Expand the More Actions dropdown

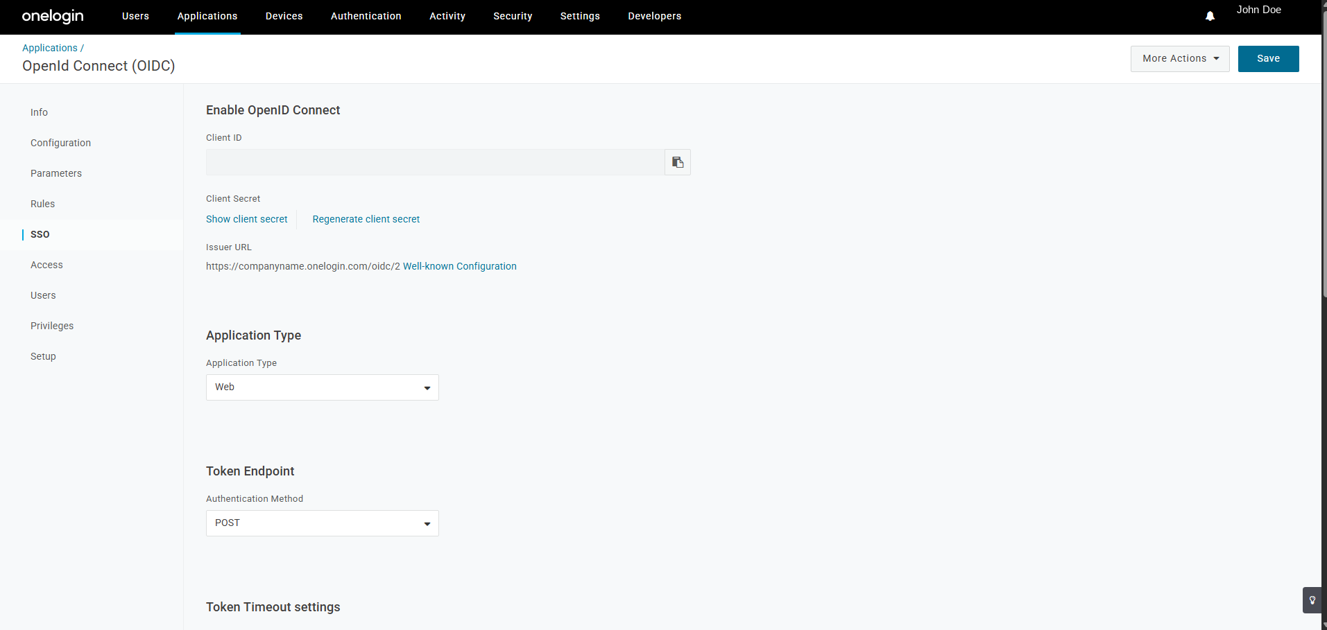coord(1180,59)
